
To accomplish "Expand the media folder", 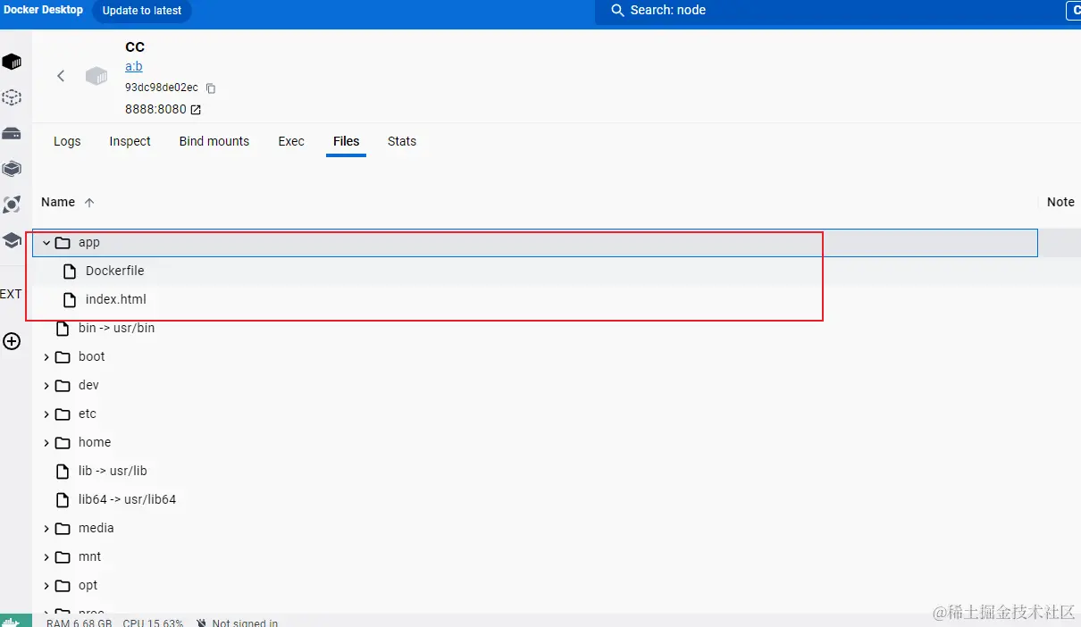I will (x=46, y=528).
